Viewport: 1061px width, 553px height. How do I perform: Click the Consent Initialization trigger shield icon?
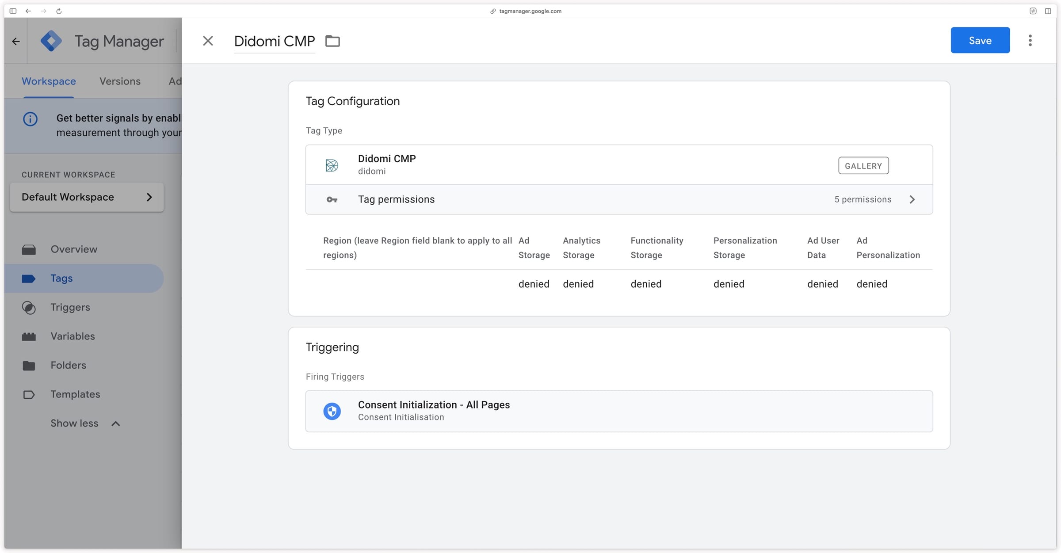click(x=332, y=411)
